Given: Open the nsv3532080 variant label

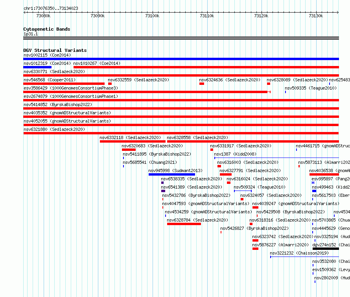Looking at the screenshot, I should [x=331, y=261].
